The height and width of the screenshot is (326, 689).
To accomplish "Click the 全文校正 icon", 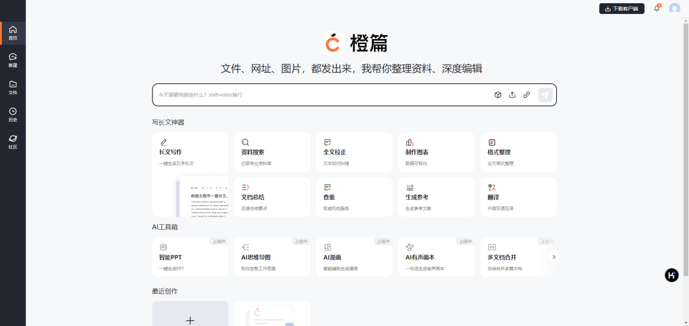I will [327, 142].
